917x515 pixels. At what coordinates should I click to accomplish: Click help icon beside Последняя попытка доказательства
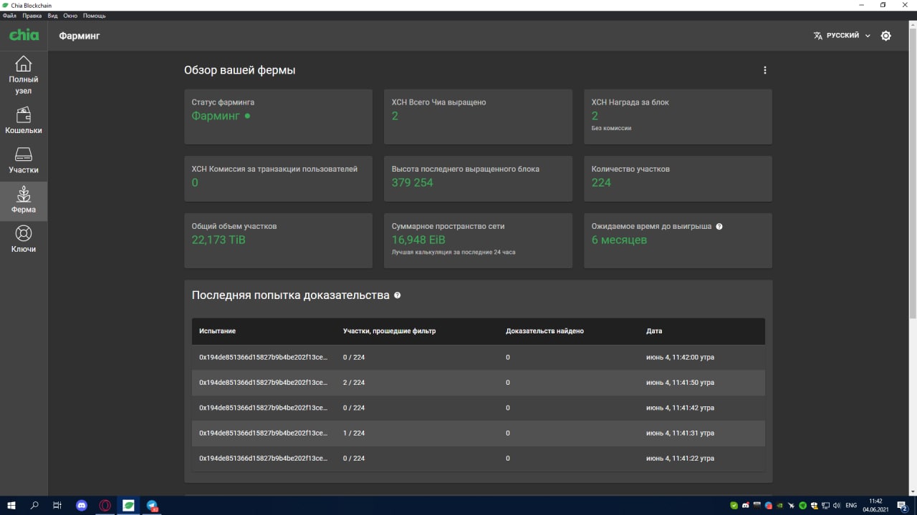398,295
